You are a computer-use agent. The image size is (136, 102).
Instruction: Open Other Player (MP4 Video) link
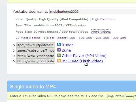pyautogui.click(x=84, y=56)
